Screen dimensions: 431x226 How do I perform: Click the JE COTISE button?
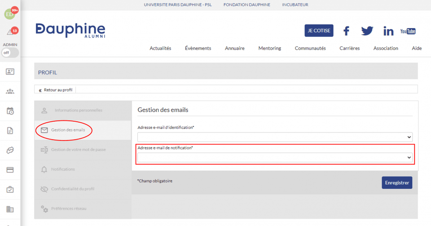[319, 30]
